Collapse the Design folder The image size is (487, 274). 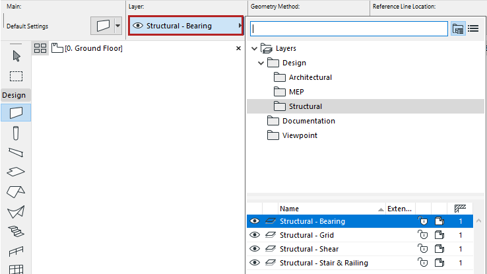point(261,63)
